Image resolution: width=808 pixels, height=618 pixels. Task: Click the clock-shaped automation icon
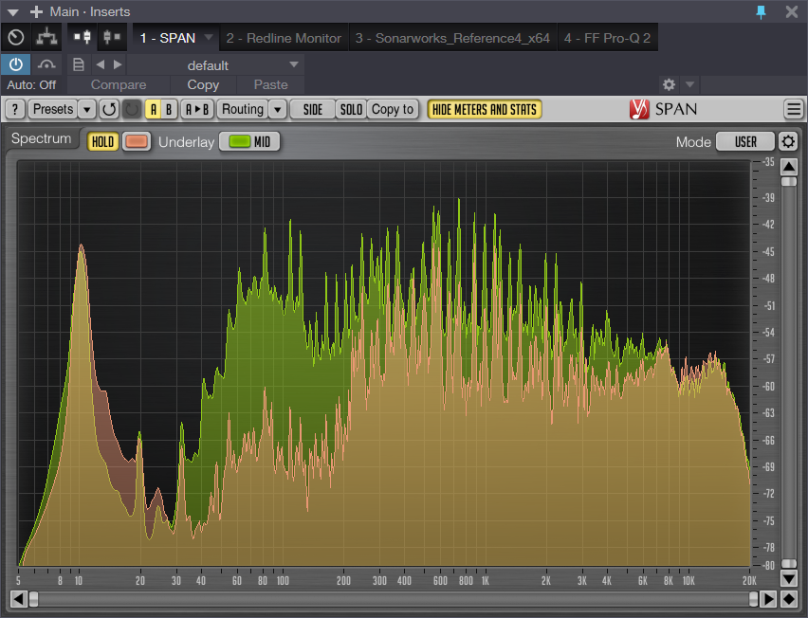click(x=16, y=38)
